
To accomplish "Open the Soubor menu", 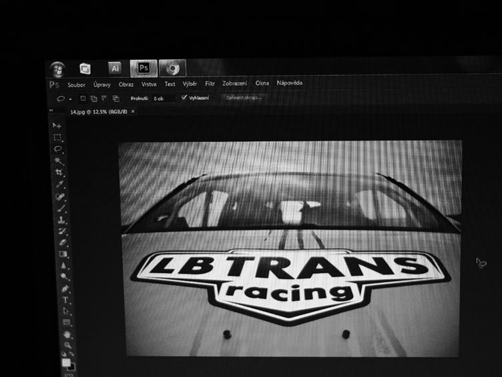I will point(76,85).
